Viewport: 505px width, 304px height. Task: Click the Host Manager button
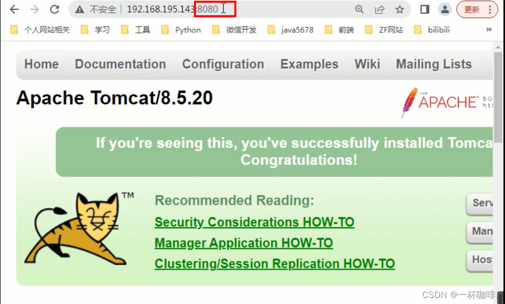pos(480,260)
